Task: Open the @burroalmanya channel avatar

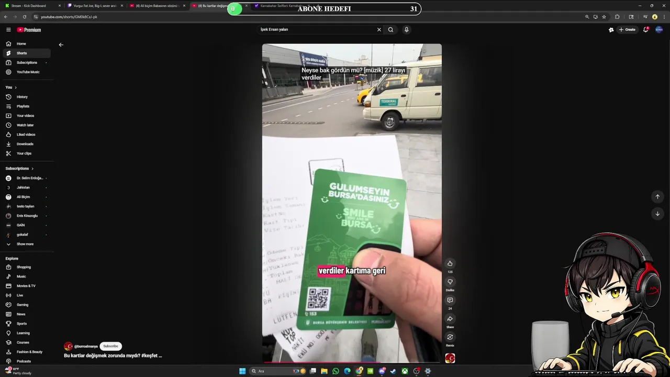Action: [x=68, y=346]
